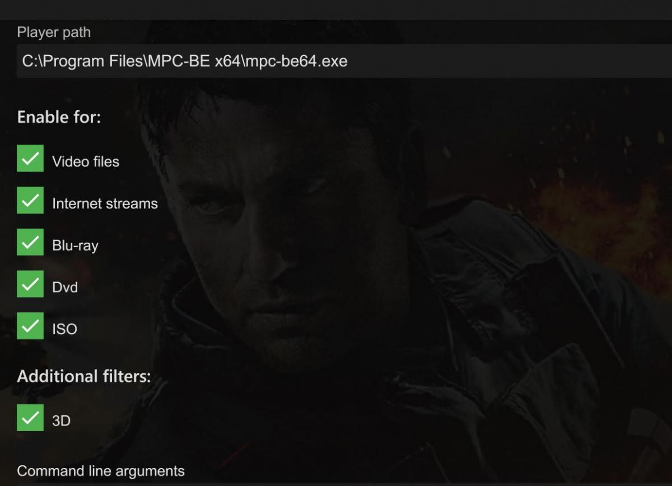Turn off the ISO checkbox
The image size is (672, 486).
point(30,327)
